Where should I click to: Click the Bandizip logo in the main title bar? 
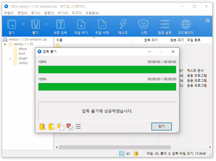pyautogui.click(x=6, y=6)
